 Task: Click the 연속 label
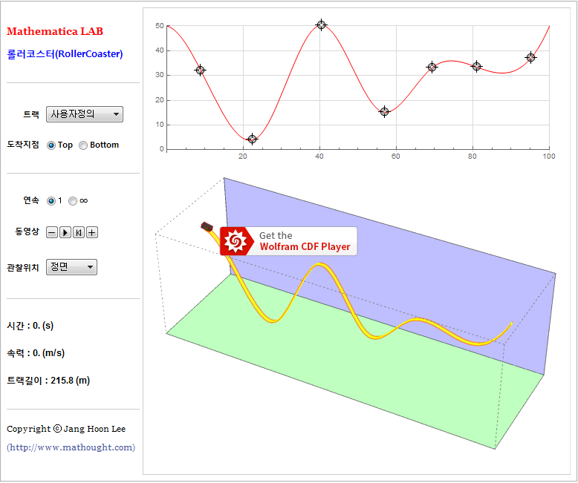(31, 200)
